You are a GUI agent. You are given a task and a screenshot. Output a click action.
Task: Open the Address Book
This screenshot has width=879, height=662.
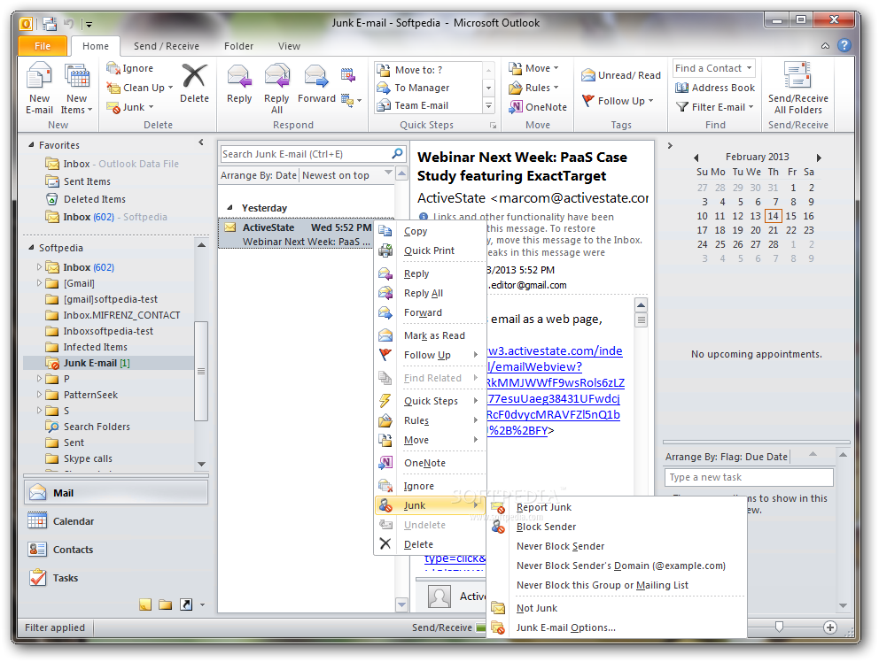[x=715, y=88]
